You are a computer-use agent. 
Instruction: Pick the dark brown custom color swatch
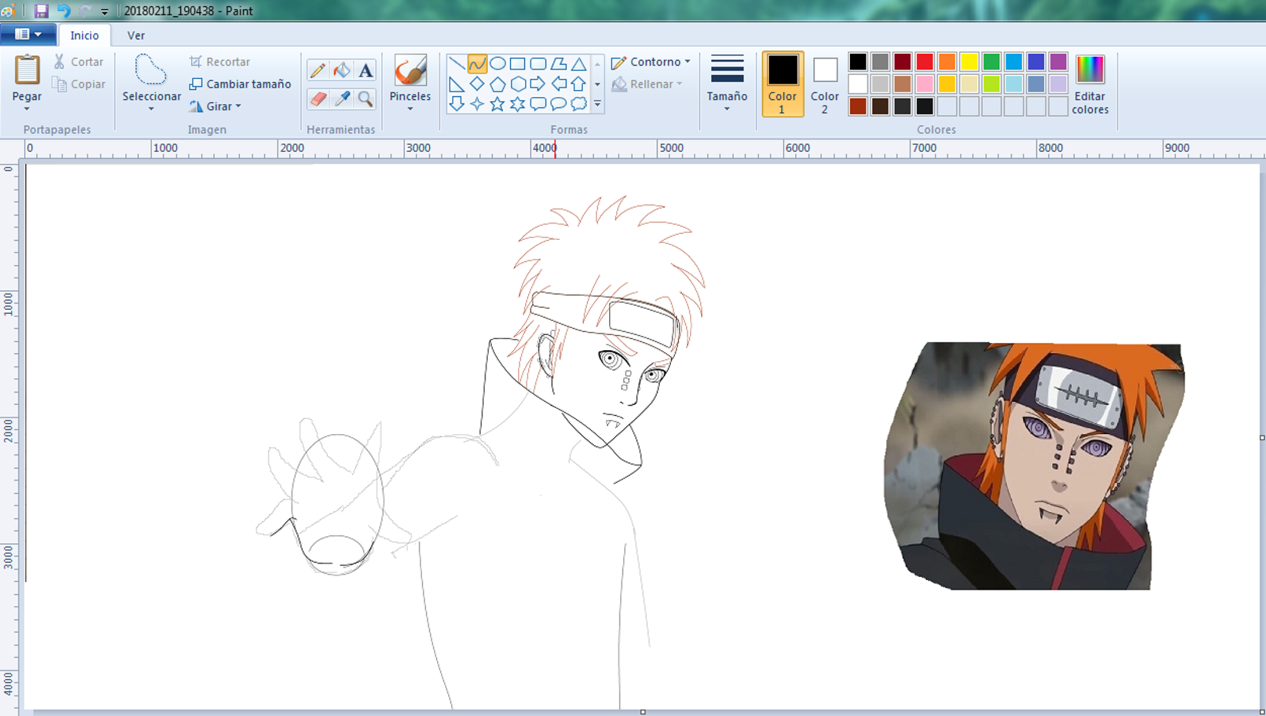pyautogui.click(x=880, y=106)
